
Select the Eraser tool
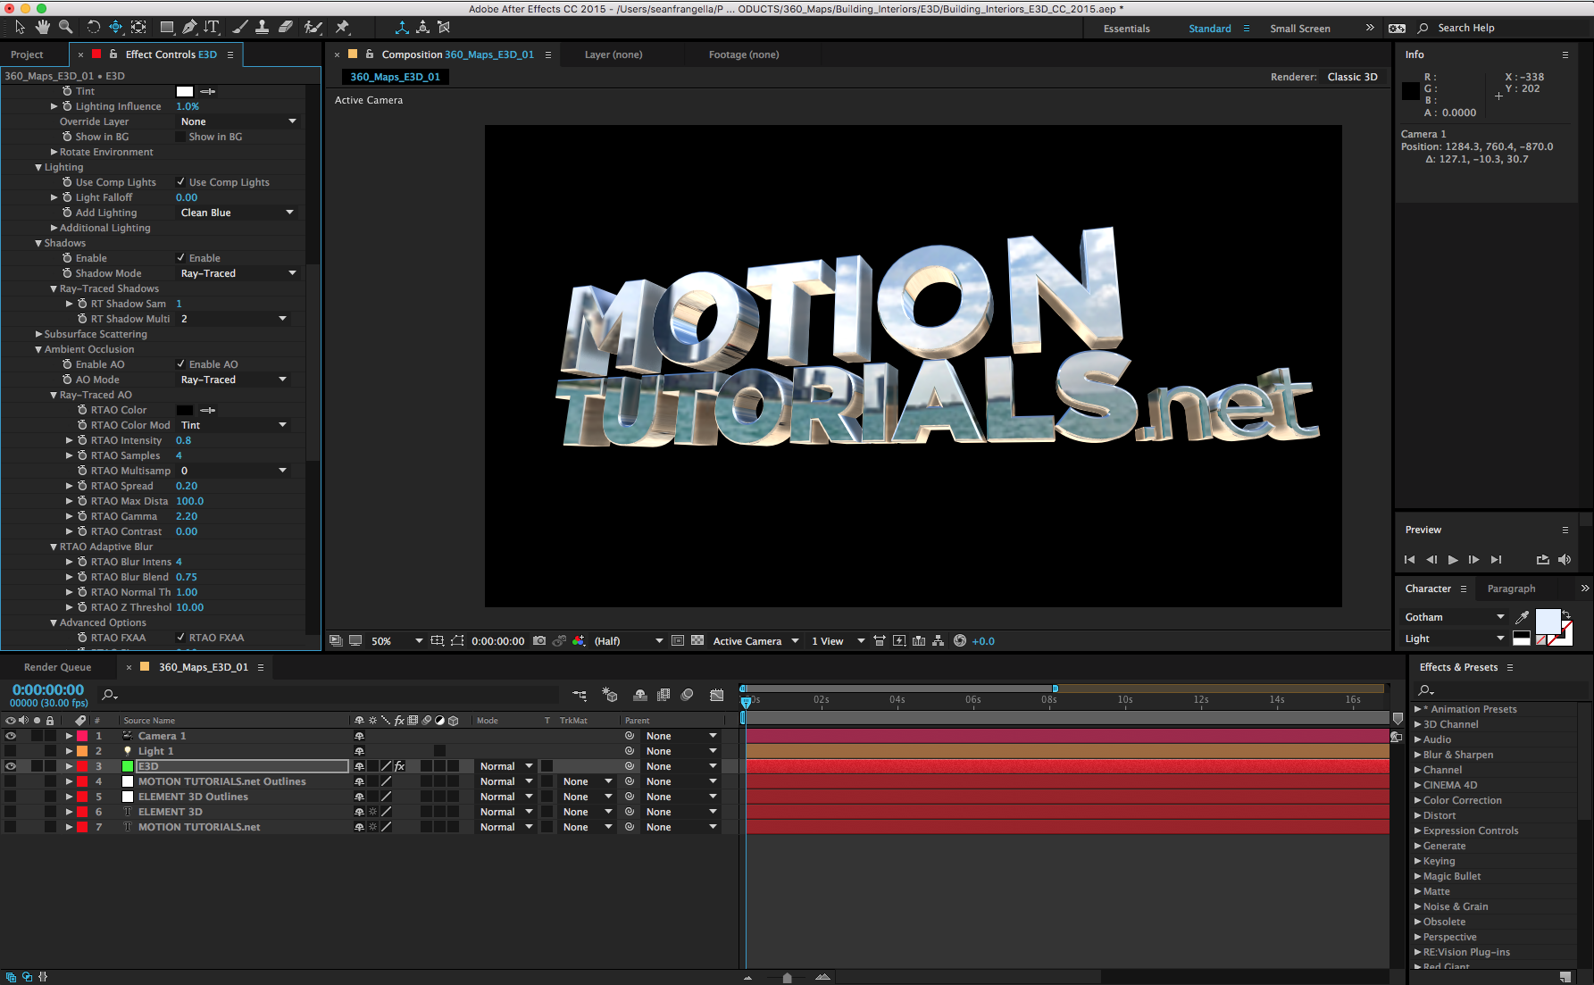pos(286,28)
